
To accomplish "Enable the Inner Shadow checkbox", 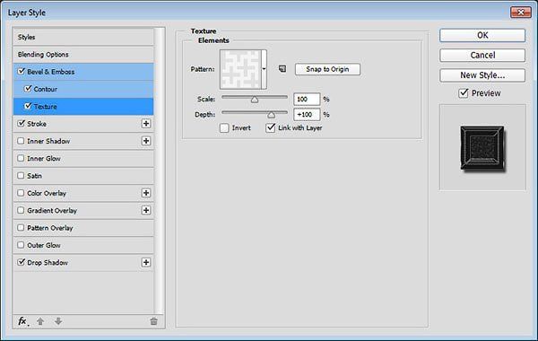I will [21, 141].
